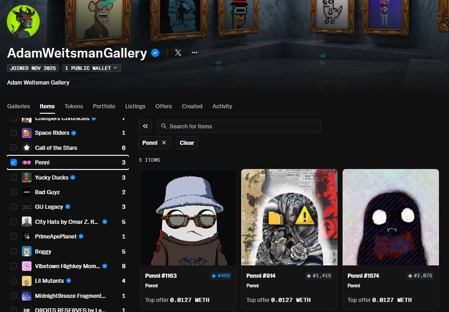Viewport: 449px width, 312px height.
Task: Open the Tokens tab
Action: pos(74,106)
